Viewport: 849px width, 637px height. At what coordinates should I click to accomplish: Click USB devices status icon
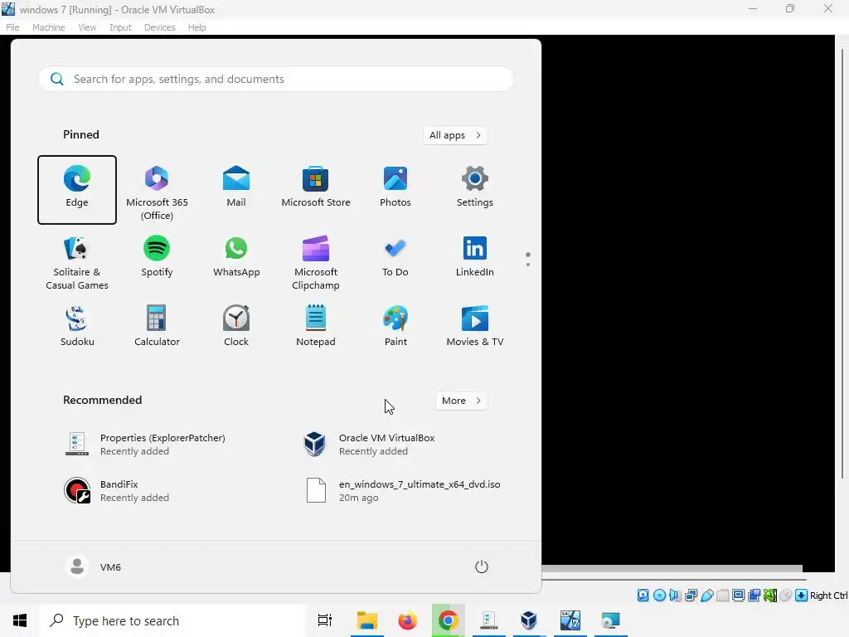click(706, 596)
